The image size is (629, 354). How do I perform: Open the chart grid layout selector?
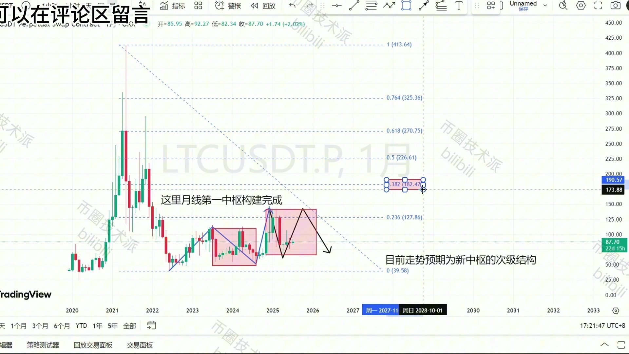click(x=490, y=5)
